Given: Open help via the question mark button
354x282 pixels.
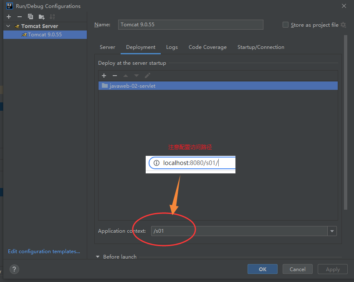Looking at the screenshot, I should tap(14, 269).
